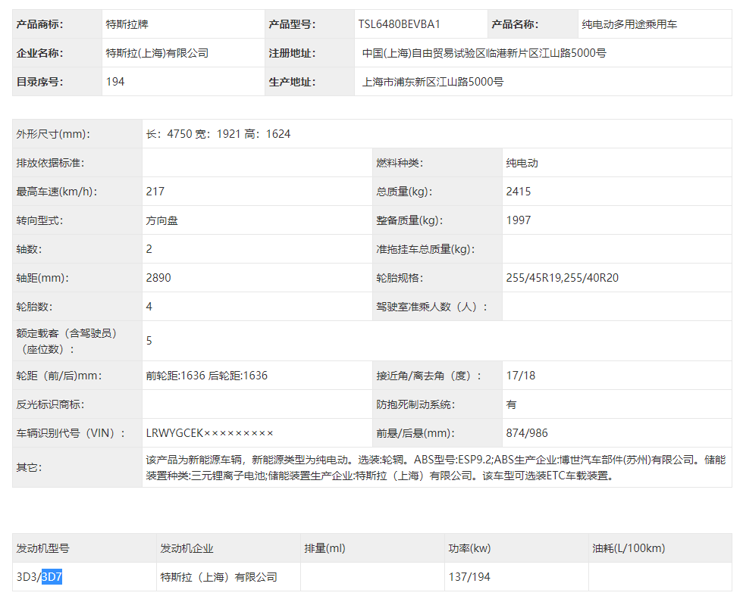Click steering type value 方向盘
This screenshot has height=599, width=743.
click(x=161, y=220)
